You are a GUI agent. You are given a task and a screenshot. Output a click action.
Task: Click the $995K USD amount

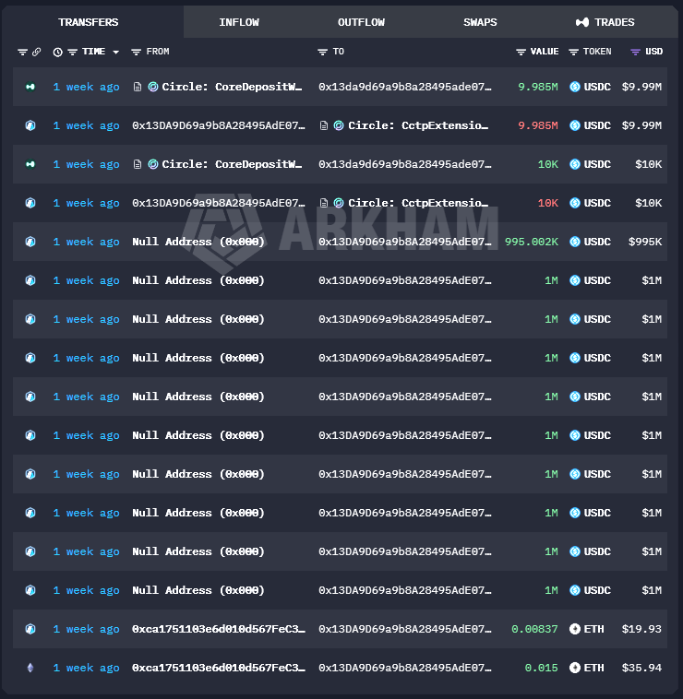pyautogui.click(x=645, y=242)
